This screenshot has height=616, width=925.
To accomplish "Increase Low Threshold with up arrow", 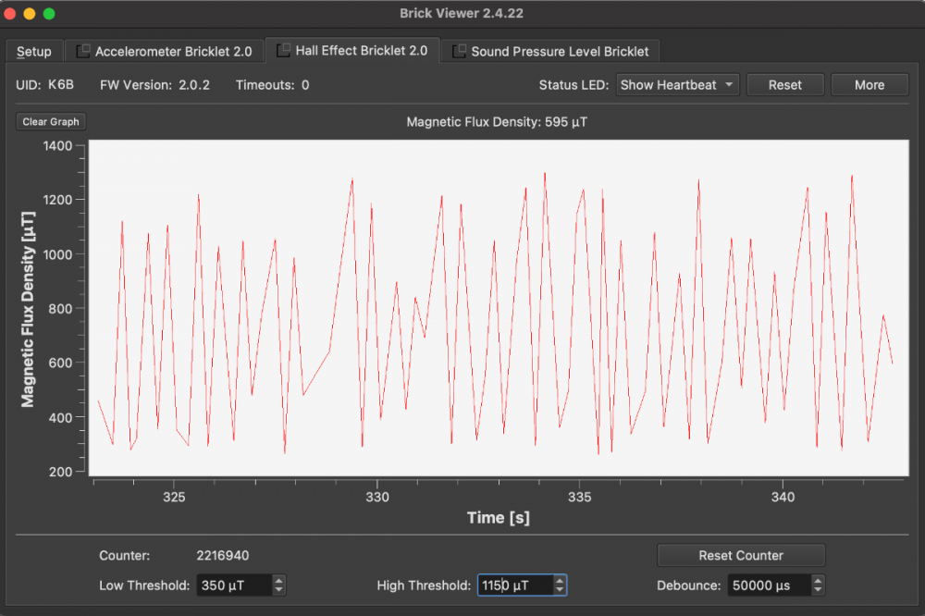I will [x=279, y=580].
